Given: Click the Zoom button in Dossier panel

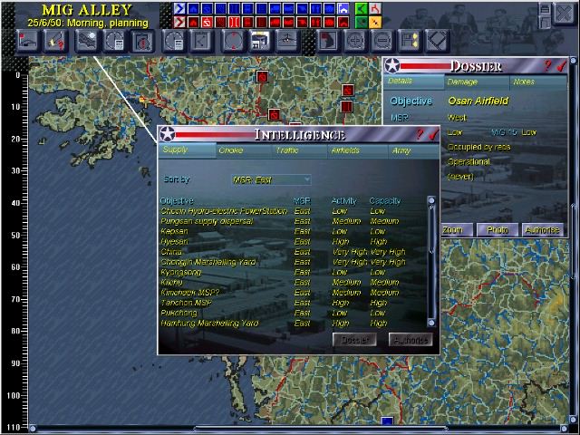Looking at the screenshot, I should [x=452, y=229].
